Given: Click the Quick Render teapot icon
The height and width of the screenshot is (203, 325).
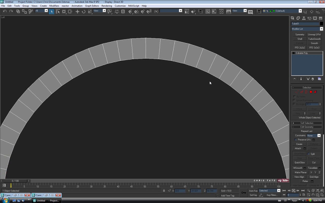Looking at the screenshot, I should (x=251, y=12).
